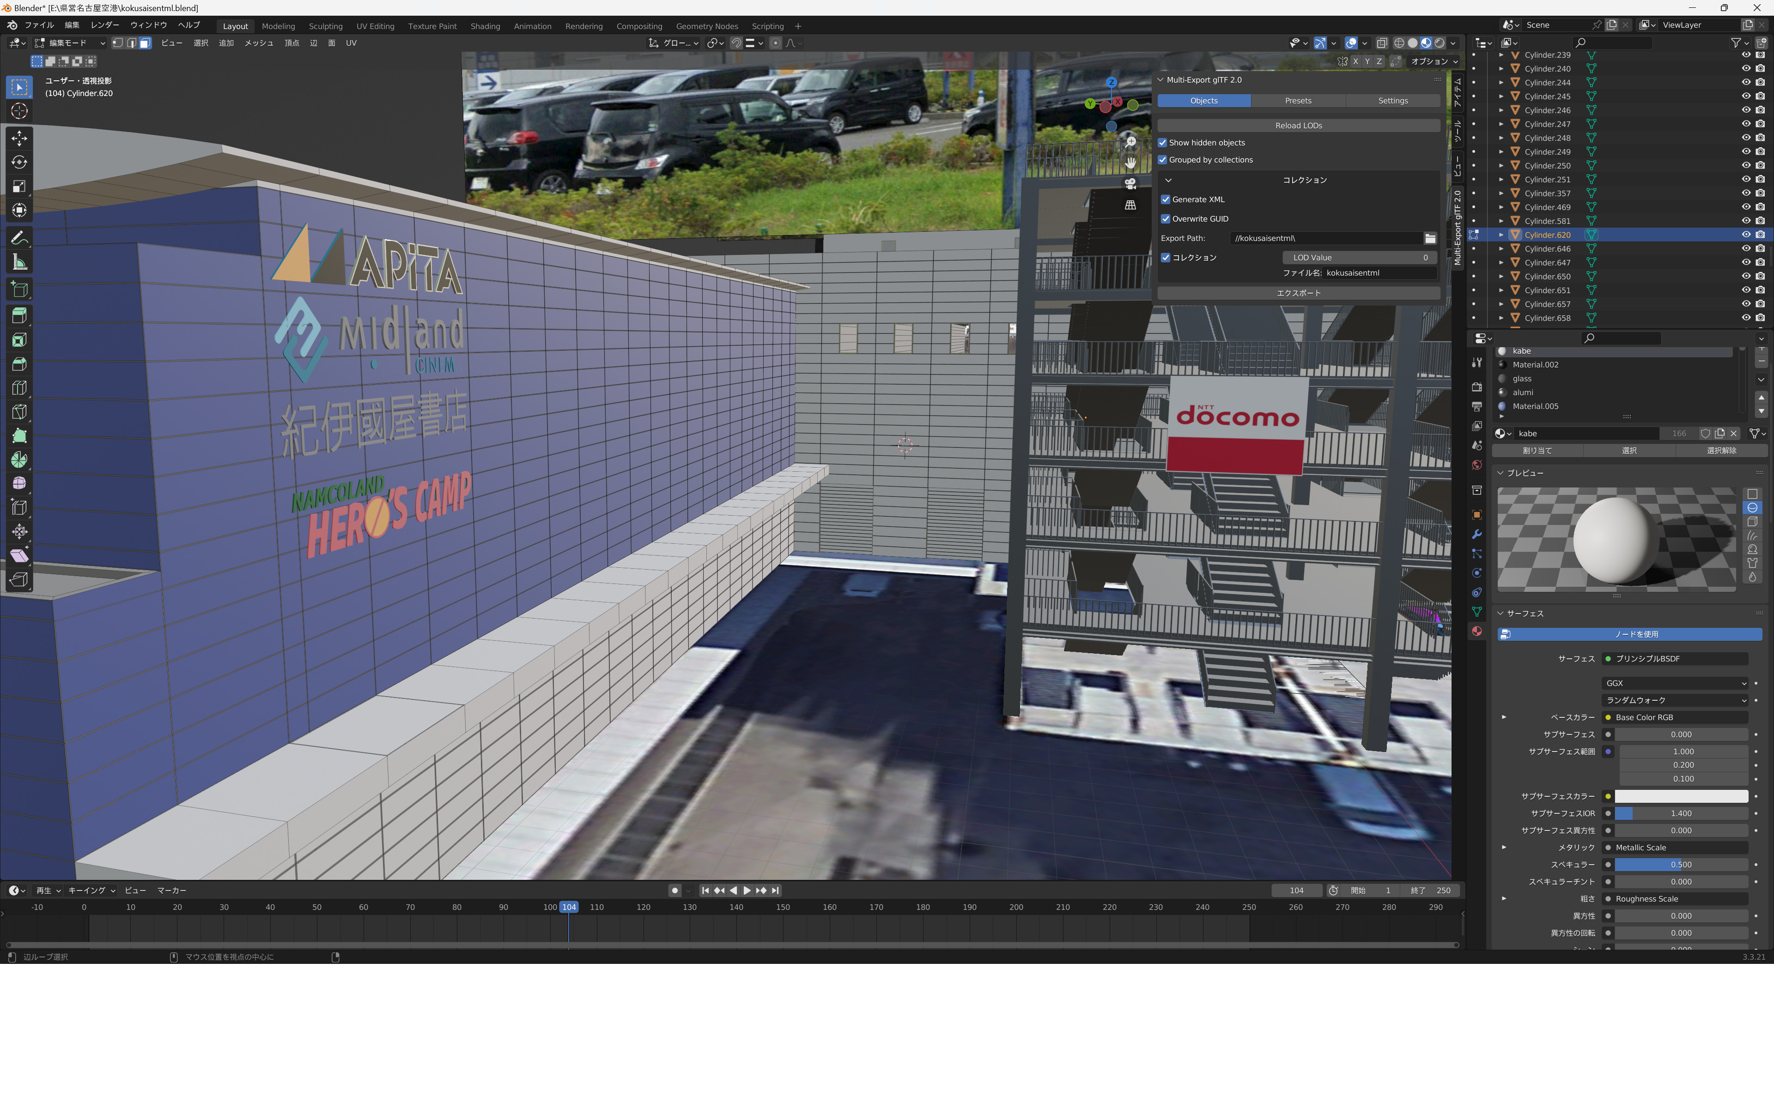1774x1119 pixels.
Task: Play the animation forward
Action: coord(747,891)
